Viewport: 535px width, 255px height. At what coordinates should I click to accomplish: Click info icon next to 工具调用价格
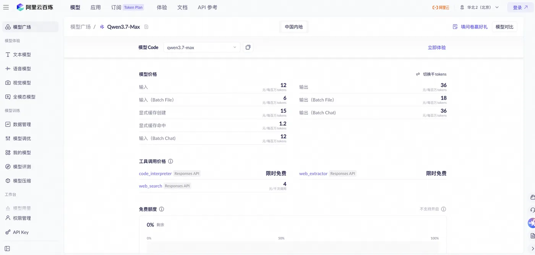click(170, 161)
